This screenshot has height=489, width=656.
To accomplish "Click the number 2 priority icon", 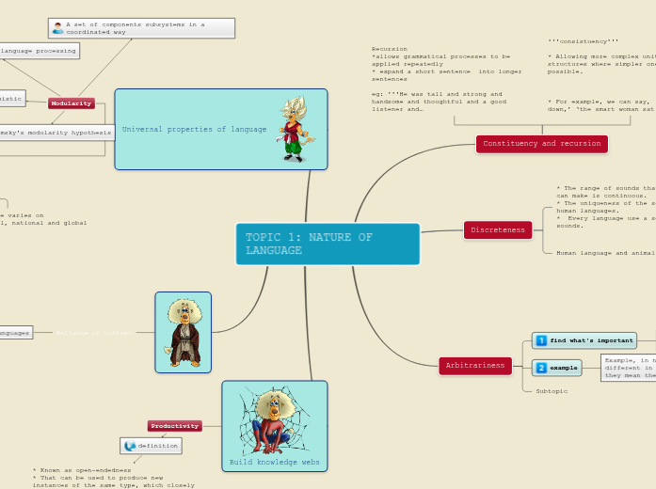I will click(541, 368).
